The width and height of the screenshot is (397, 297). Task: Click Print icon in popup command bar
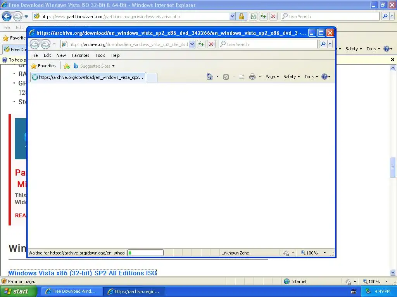click(x=252, y=77)
